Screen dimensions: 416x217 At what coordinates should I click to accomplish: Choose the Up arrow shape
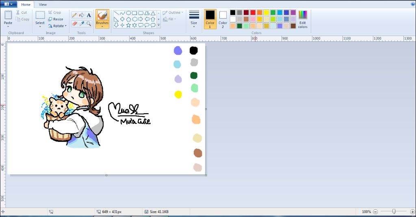click(153, 19)
